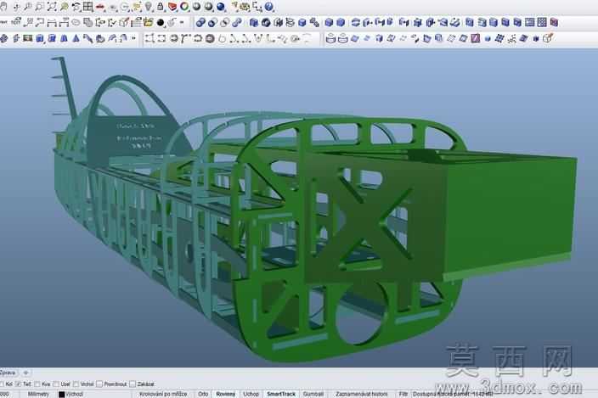Click the dark ring torus icon in third toolbar

pos(209,38)
